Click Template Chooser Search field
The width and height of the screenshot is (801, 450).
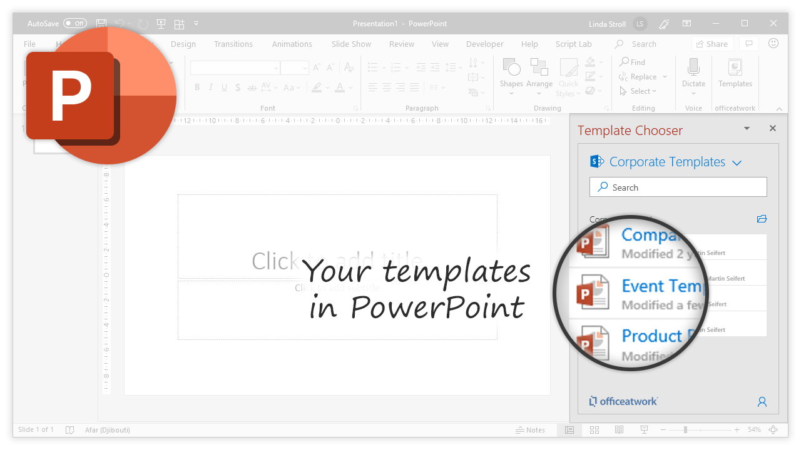point(678,187)
